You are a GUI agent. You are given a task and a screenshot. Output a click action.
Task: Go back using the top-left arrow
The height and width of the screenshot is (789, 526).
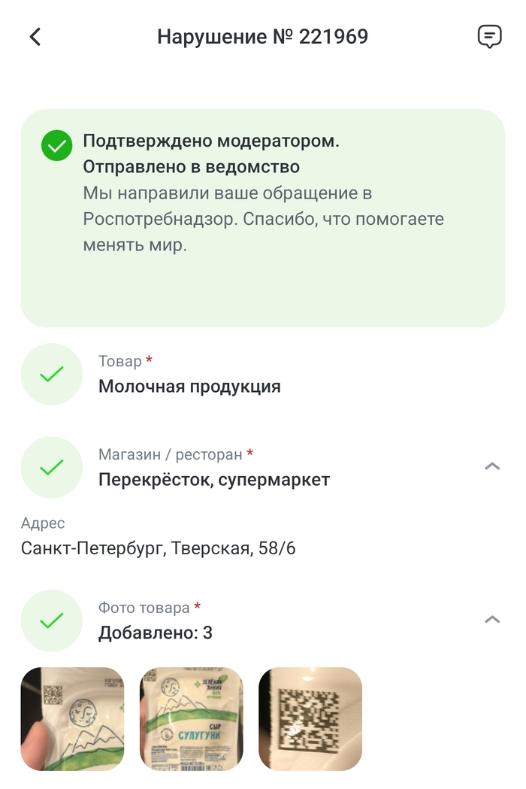coord(35,37)
